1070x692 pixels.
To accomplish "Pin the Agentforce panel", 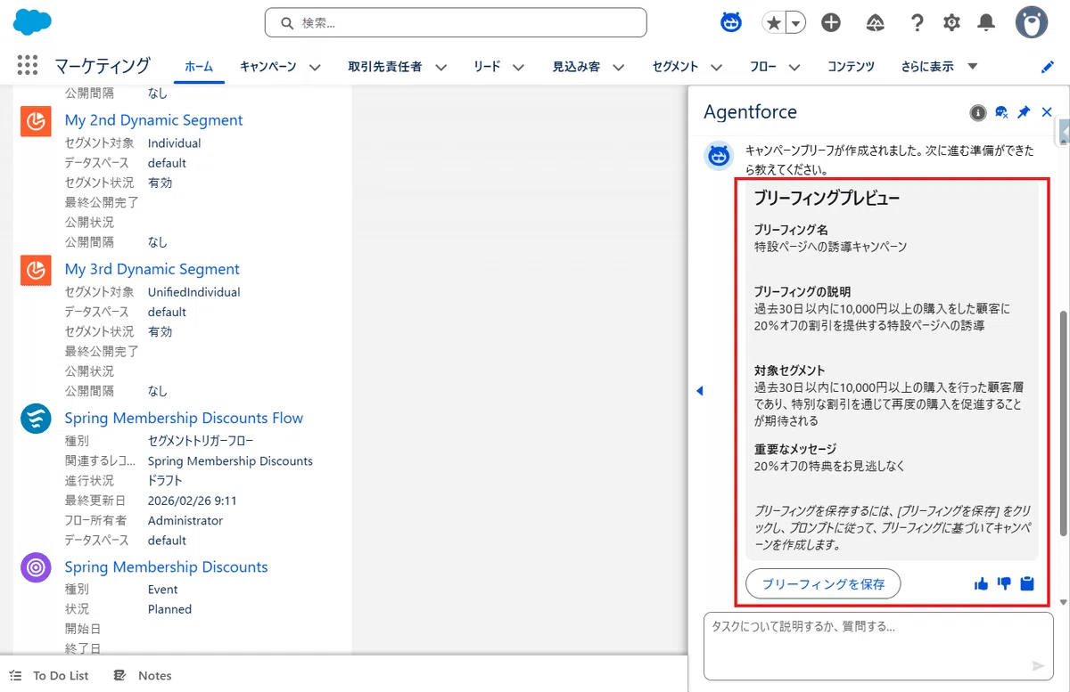I will coord(1024,112).
